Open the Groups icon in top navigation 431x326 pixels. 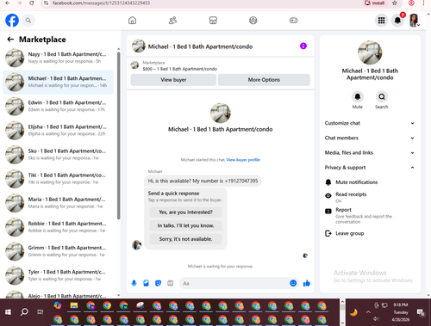253,21
